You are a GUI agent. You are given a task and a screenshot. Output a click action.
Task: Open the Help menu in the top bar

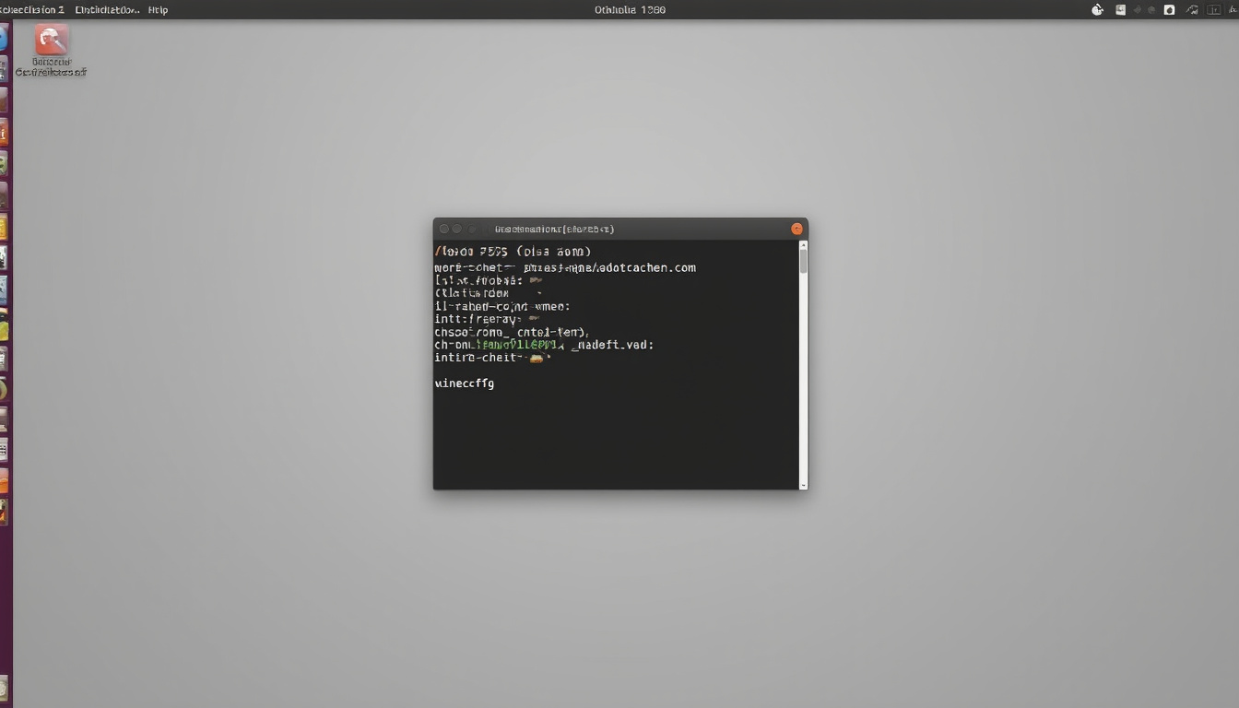coord(158,10)
